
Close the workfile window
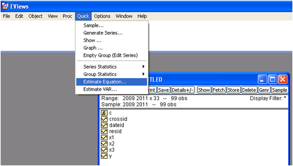283,79
